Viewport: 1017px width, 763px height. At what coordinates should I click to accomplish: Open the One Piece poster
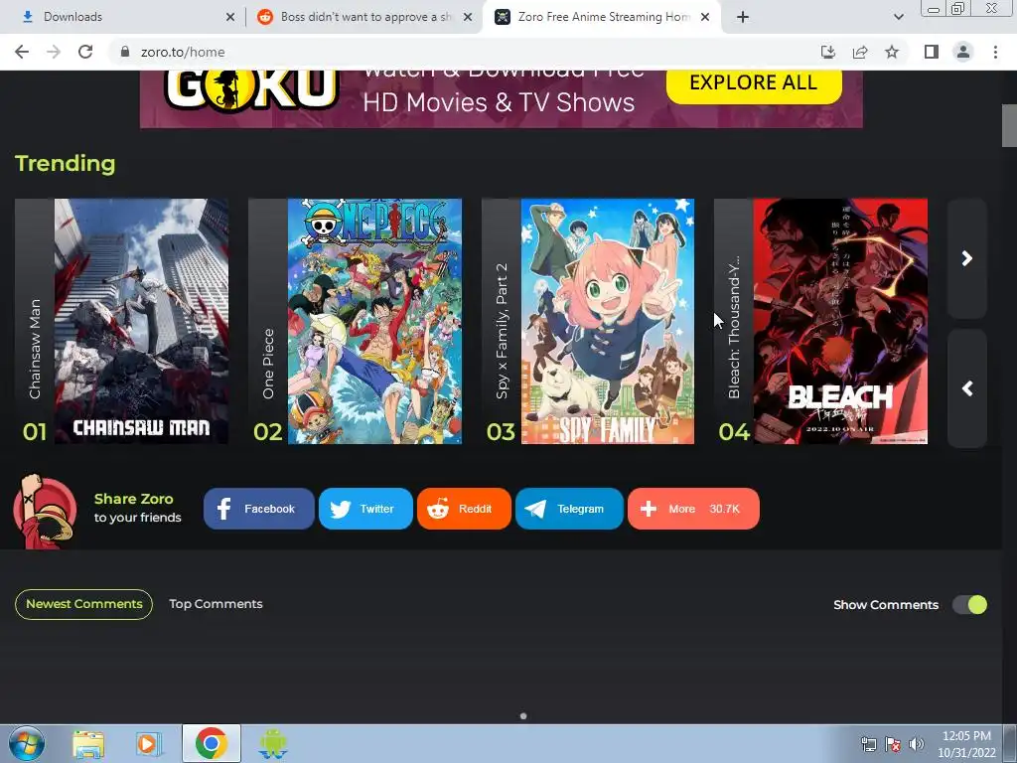pos(374,321)
